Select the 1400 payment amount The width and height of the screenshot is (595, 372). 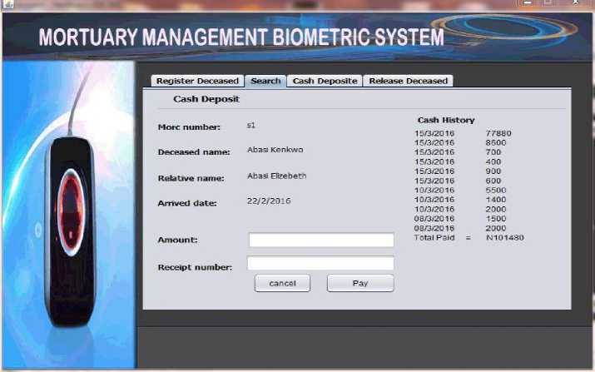[x=496, y=200]
